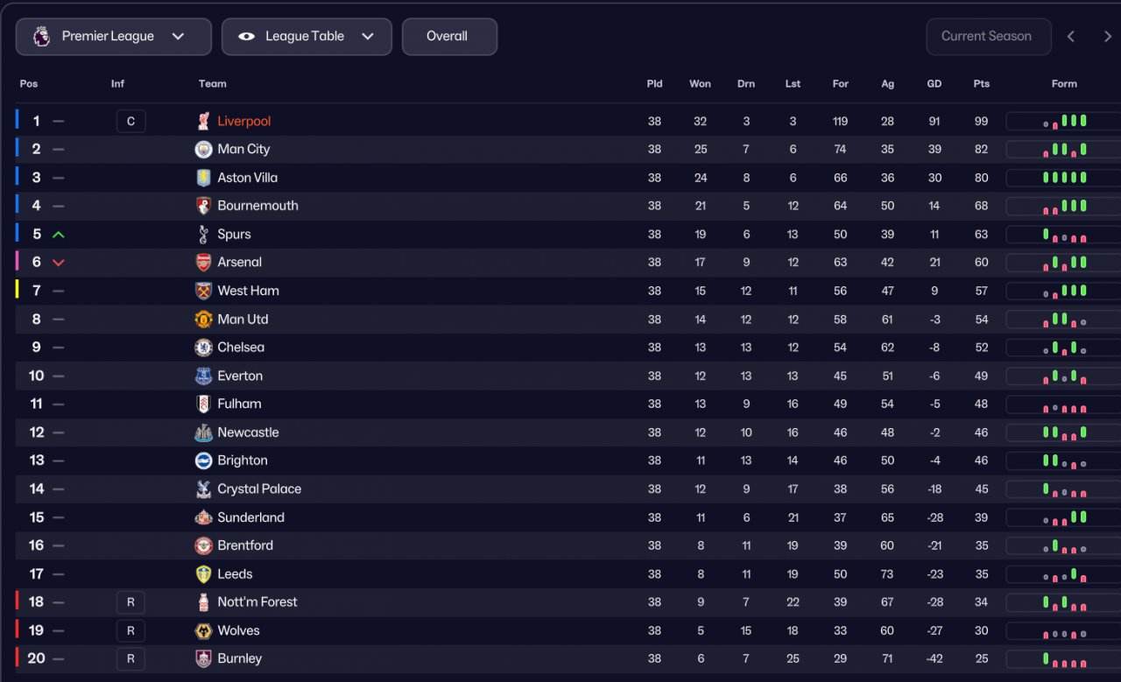The width and height of the screenshot is (1121, 682).
Task: Click the relegated 'R' badge for Burnley
Action: tap(130, 659)
